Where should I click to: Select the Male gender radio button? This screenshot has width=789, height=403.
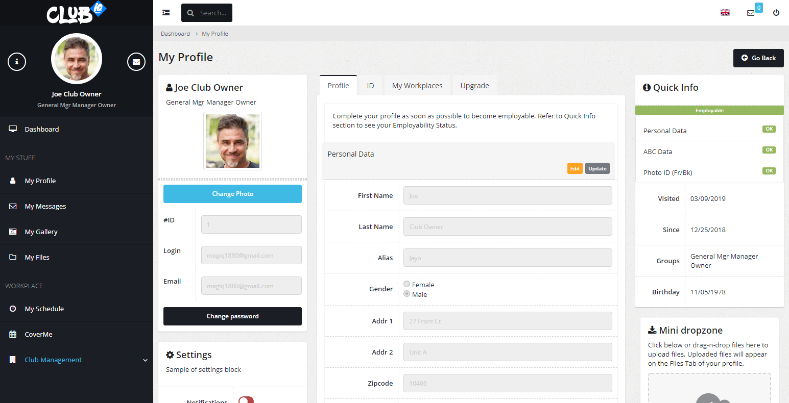pyautogui.click(x=407, y=294)
